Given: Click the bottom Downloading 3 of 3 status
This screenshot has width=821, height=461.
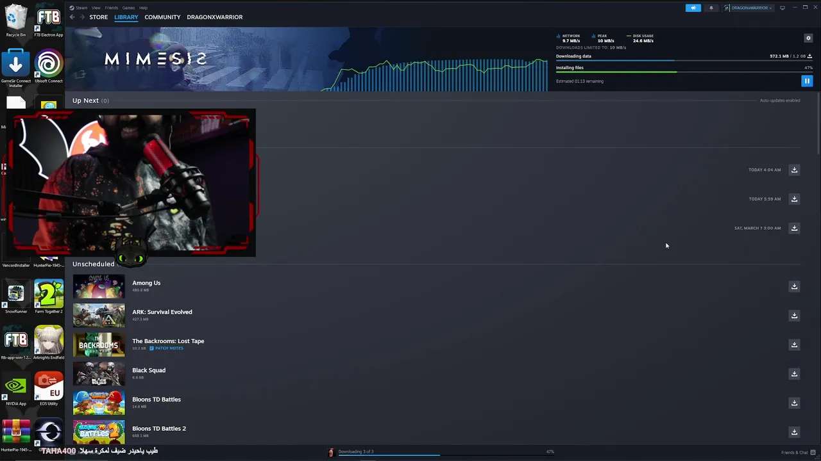Looking at the screenshot, I should [x=356, y=451].
